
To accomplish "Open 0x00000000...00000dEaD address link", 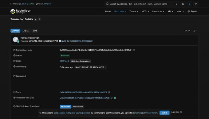I will click(x=81, y=41).
